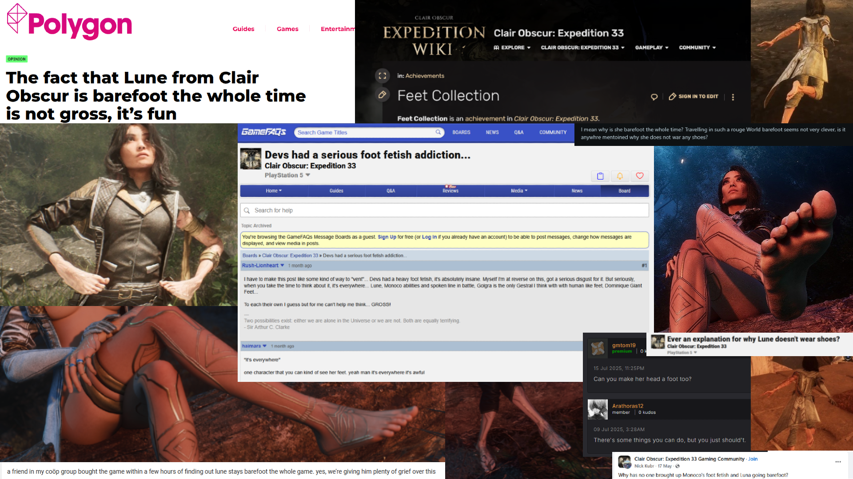Click the game cover thumbnail beside the topic title
The height and width of the screenshot is (479, 853).
[251, 159]
